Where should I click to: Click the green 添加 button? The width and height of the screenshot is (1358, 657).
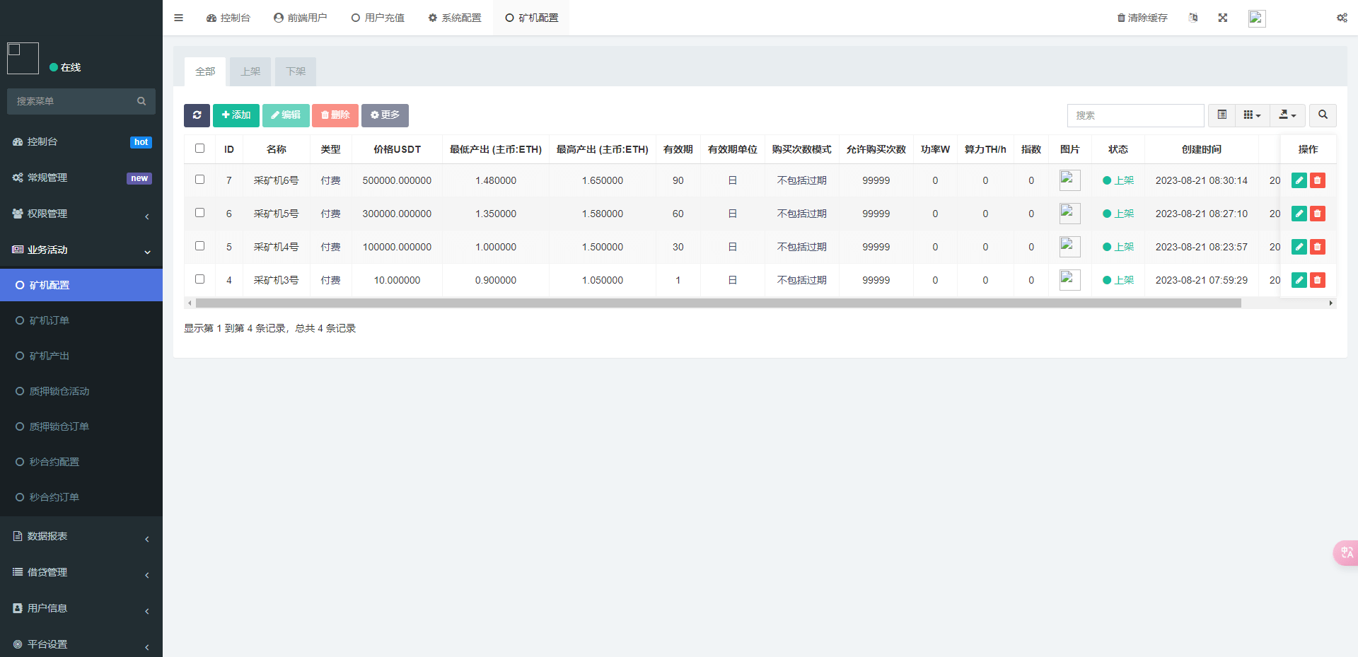tap(236, 115)
